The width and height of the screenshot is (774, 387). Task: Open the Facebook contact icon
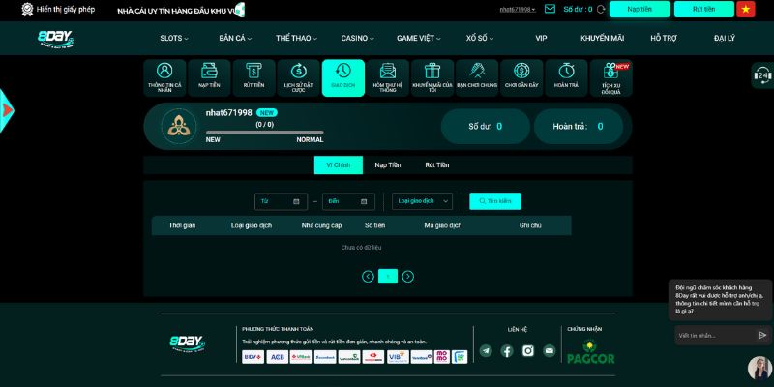pos(507,351)
